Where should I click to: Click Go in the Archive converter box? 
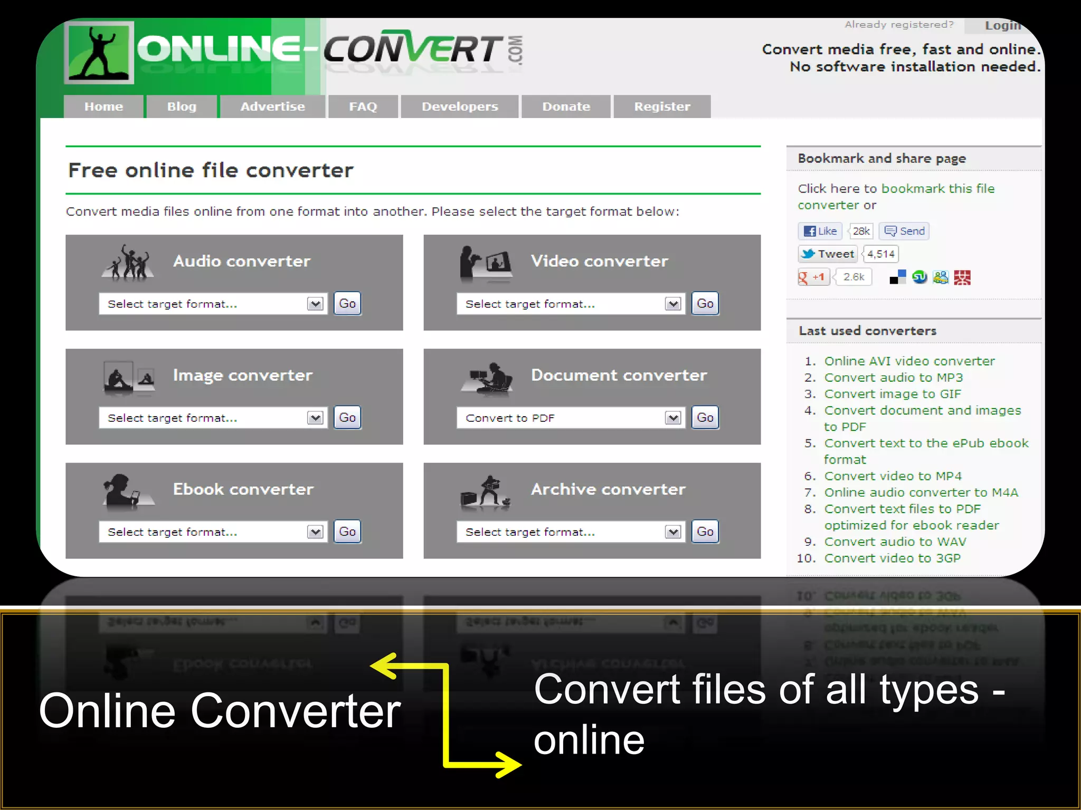point(705,532)
